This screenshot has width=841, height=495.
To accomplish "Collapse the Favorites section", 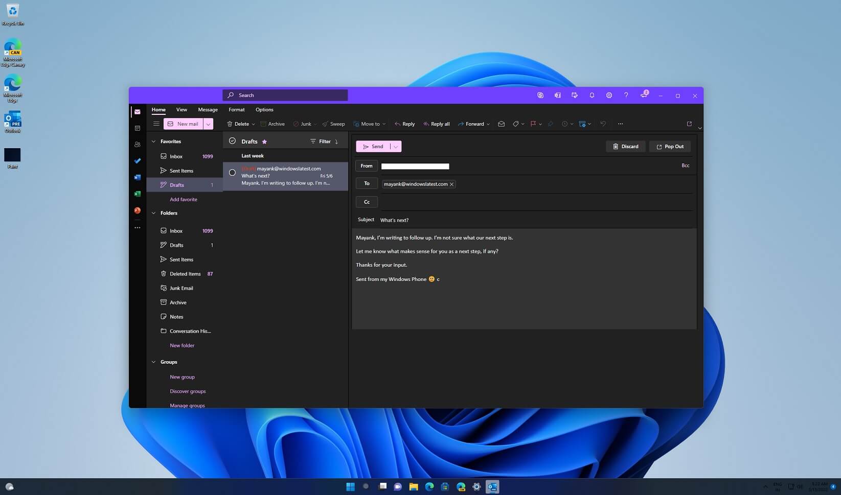I will [153, 142].
